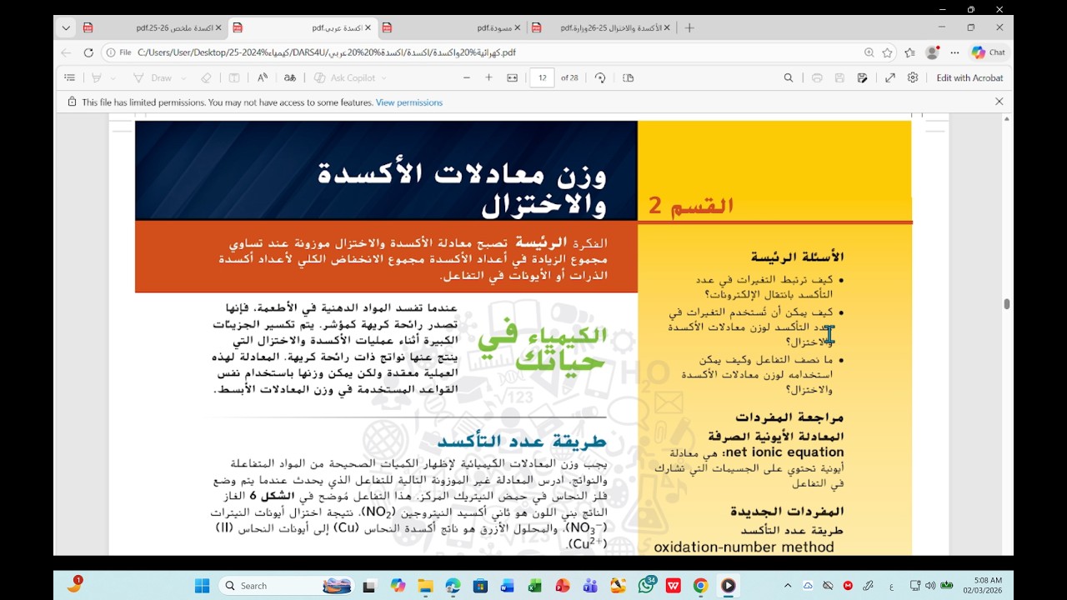This screenshot has width=1067, height=600.
Task: Open WhatsApp from the taskbar
Action: tap(646, 586)
